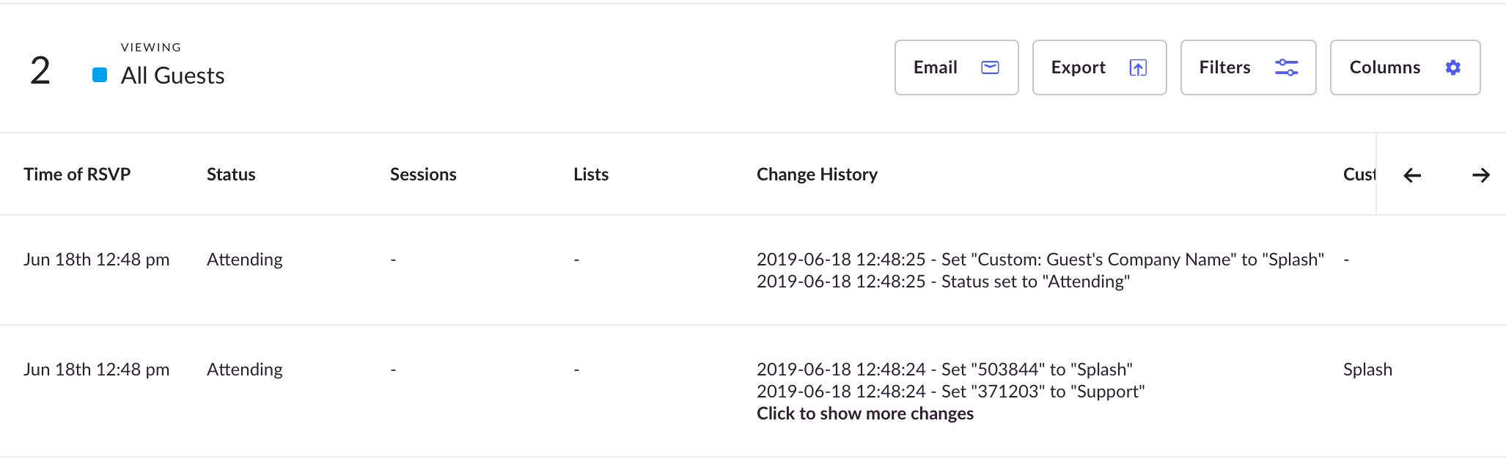Click Splash value in the second row
The height and width of the screenshot is (462, 1506).
pos(1367,370)
